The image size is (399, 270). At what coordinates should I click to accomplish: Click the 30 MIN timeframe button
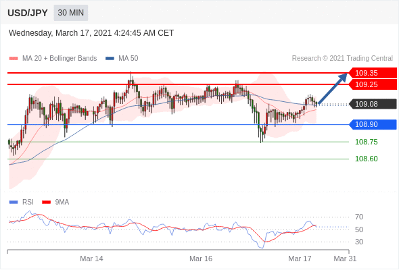click(x=71, y=13)
